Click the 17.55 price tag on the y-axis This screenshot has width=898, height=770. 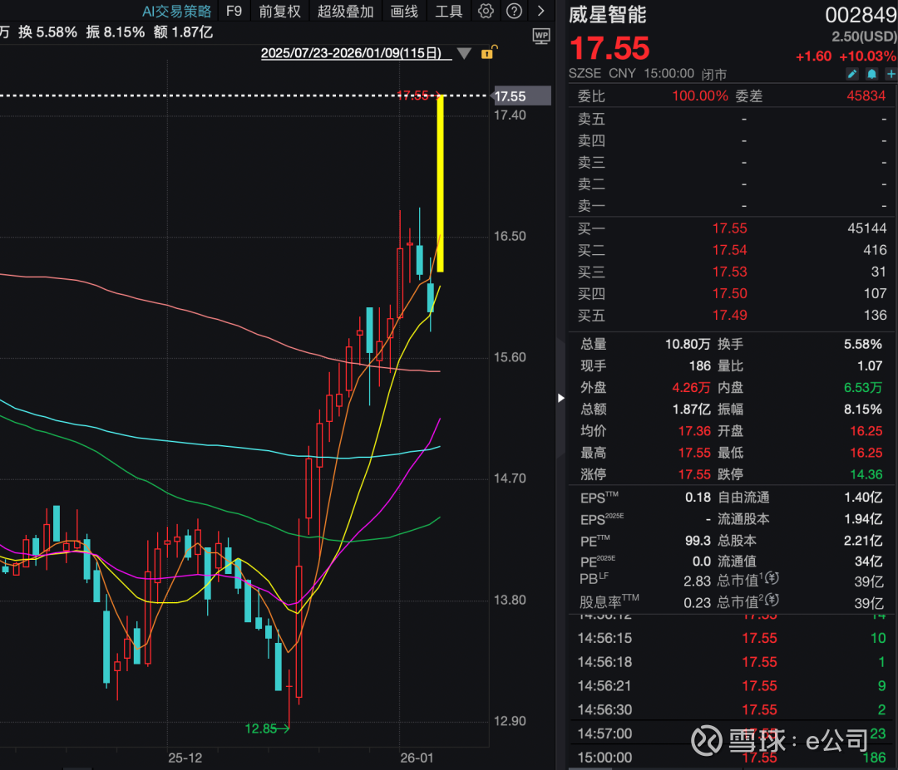click(x=521, y=96)
